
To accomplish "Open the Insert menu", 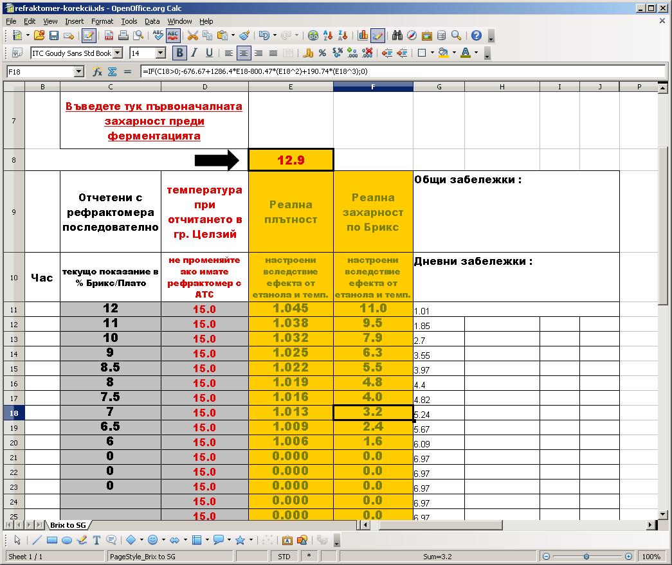I will click(74, 21).
